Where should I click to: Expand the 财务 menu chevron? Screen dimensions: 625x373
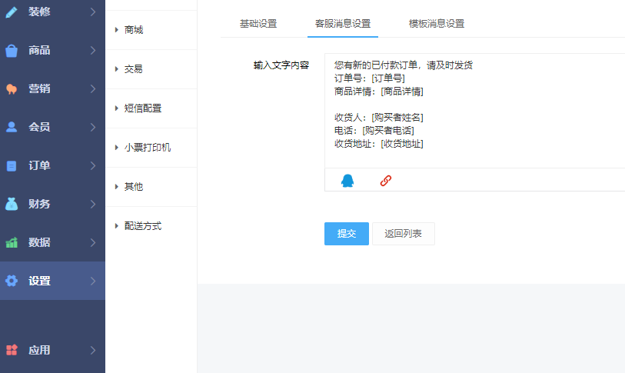(93, 204)
